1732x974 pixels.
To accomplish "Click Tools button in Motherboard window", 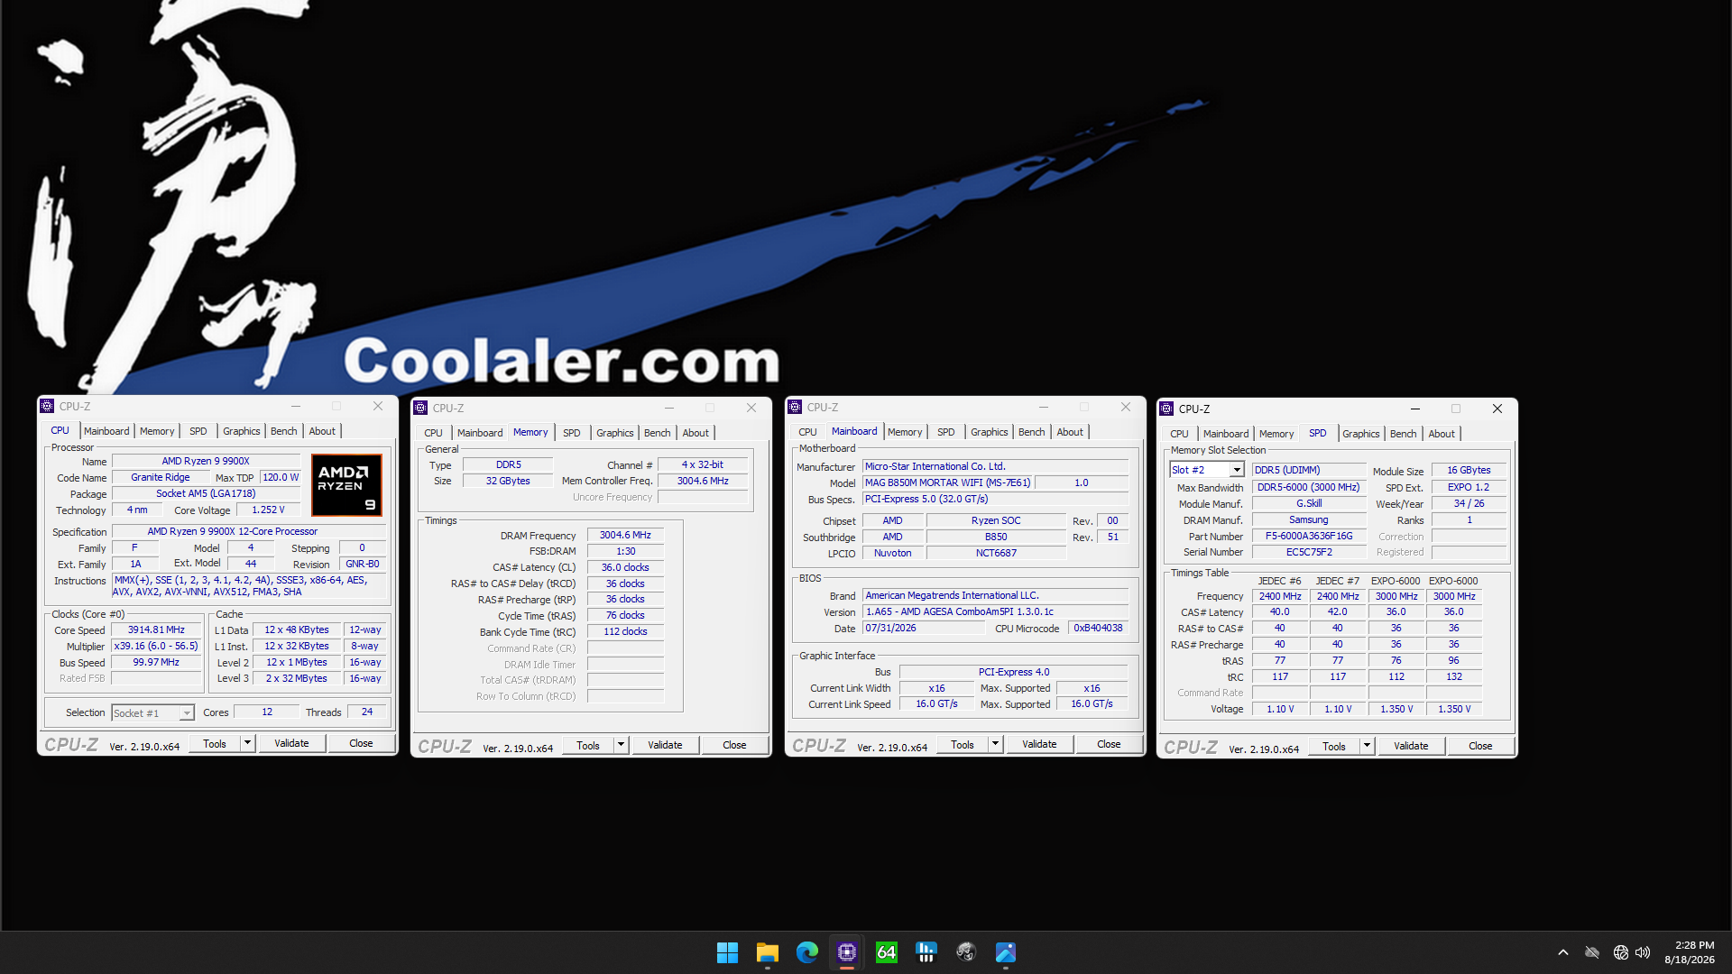I will [963, 745].
